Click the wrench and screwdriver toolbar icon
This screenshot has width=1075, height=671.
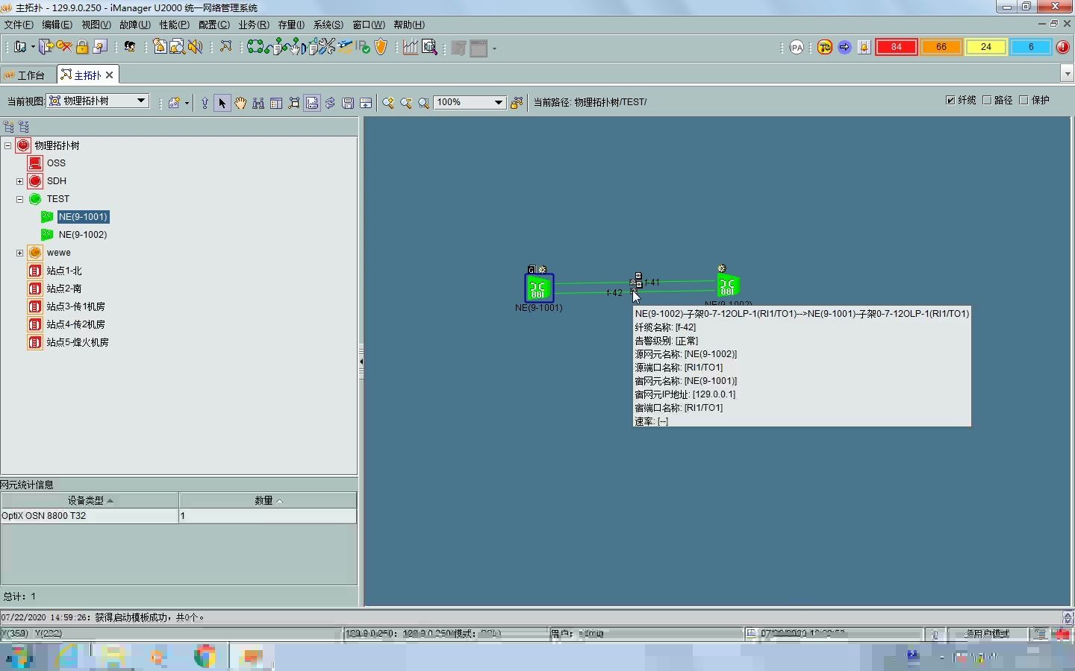click(327, 47)
